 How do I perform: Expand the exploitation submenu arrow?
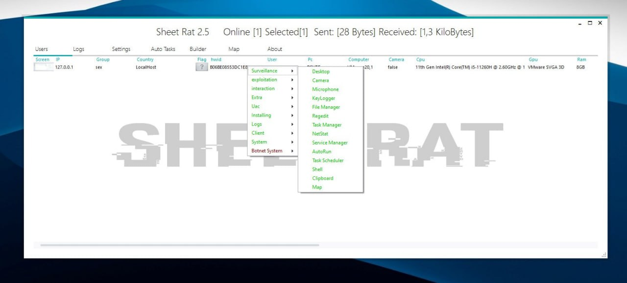click(292, 80)
